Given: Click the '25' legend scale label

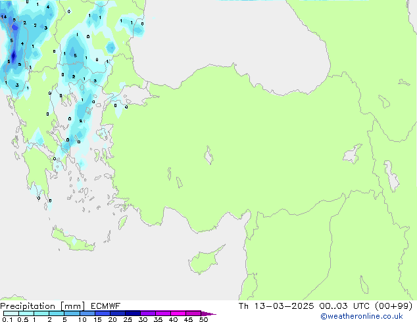Looking at the screenshot, I should point(128,319).
